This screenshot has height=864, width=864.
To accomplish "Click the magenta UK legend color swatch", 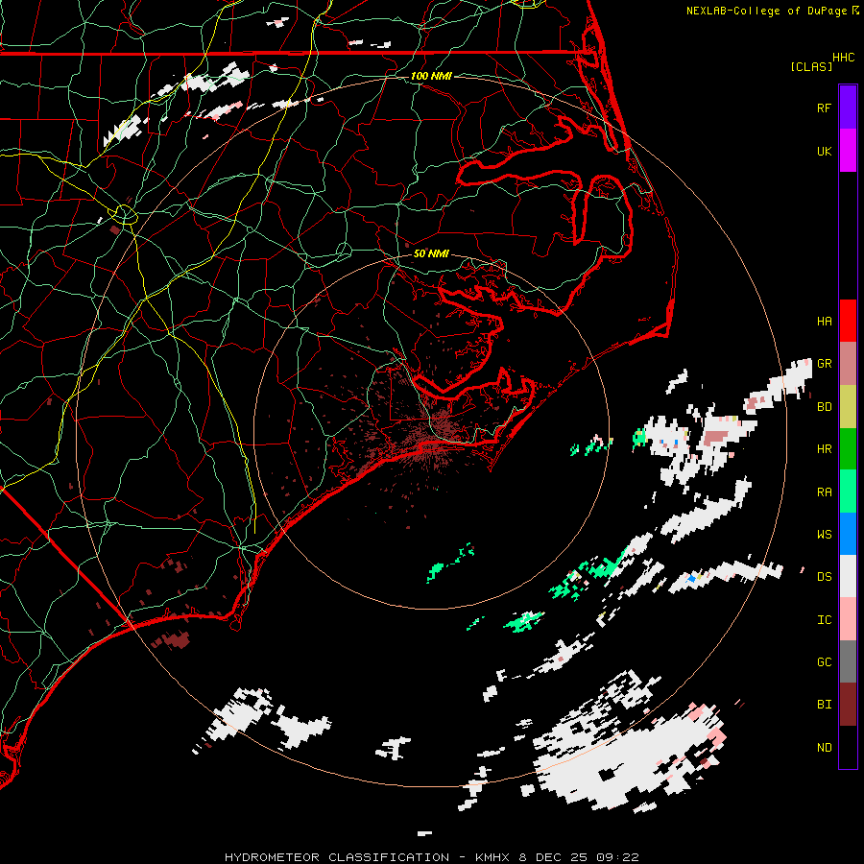I will point(848,150).
